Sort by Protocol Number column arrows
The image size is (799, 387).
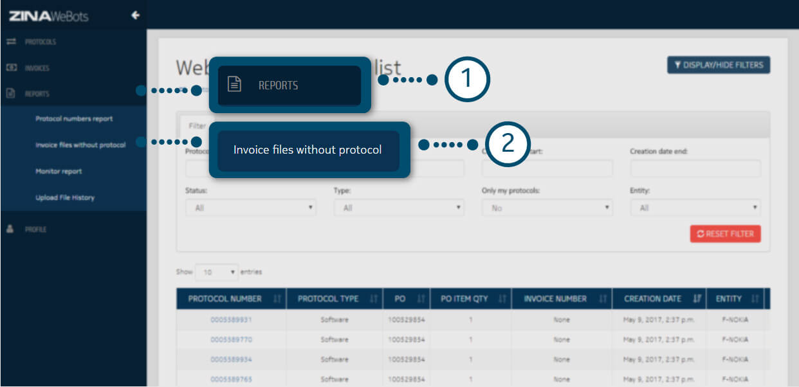[277, 299]
